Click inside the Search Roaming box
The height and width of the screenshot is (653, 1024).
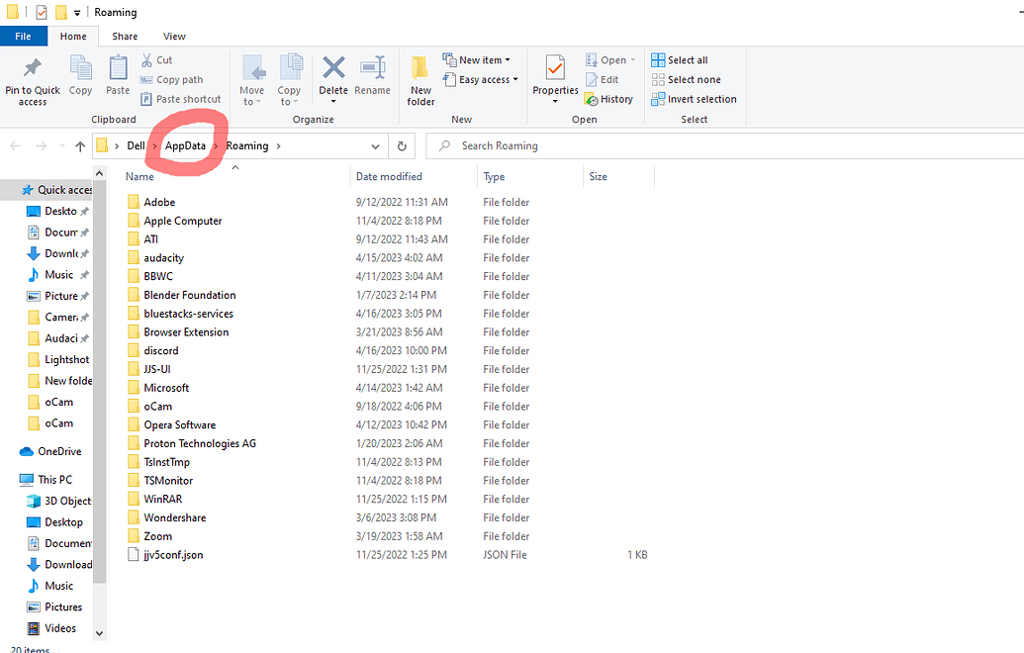click(514, 145)
